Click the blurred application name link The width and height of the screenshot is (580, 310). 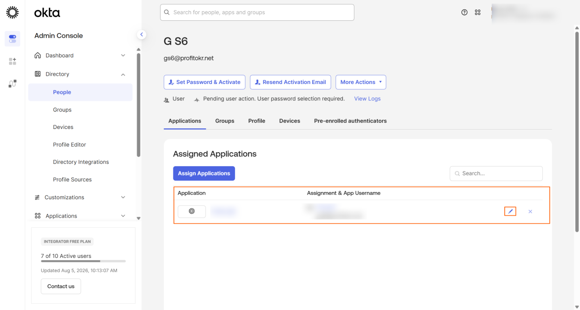223,211
